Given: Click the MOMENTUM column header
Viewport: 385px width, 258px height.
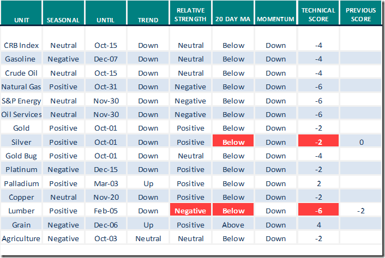Looking at the screenshot, I should pos(276,20).
